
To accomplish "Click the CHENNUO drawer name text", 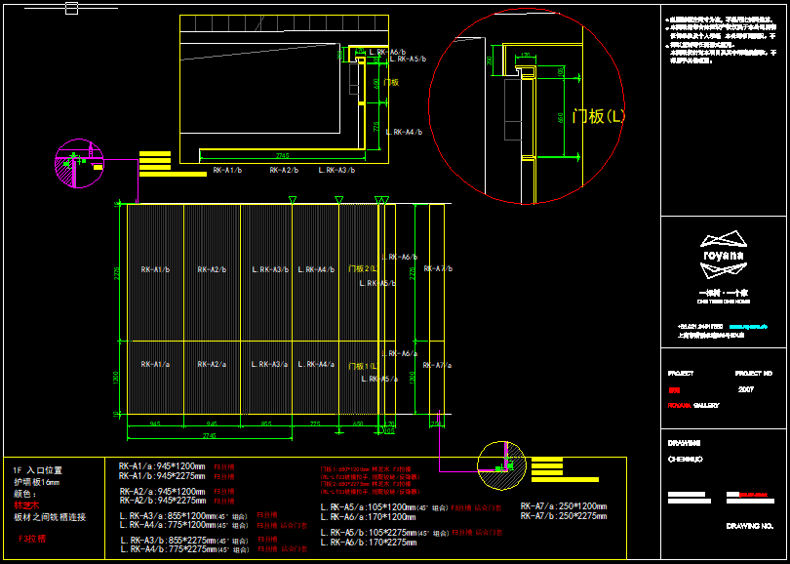I will coord(685,458).
